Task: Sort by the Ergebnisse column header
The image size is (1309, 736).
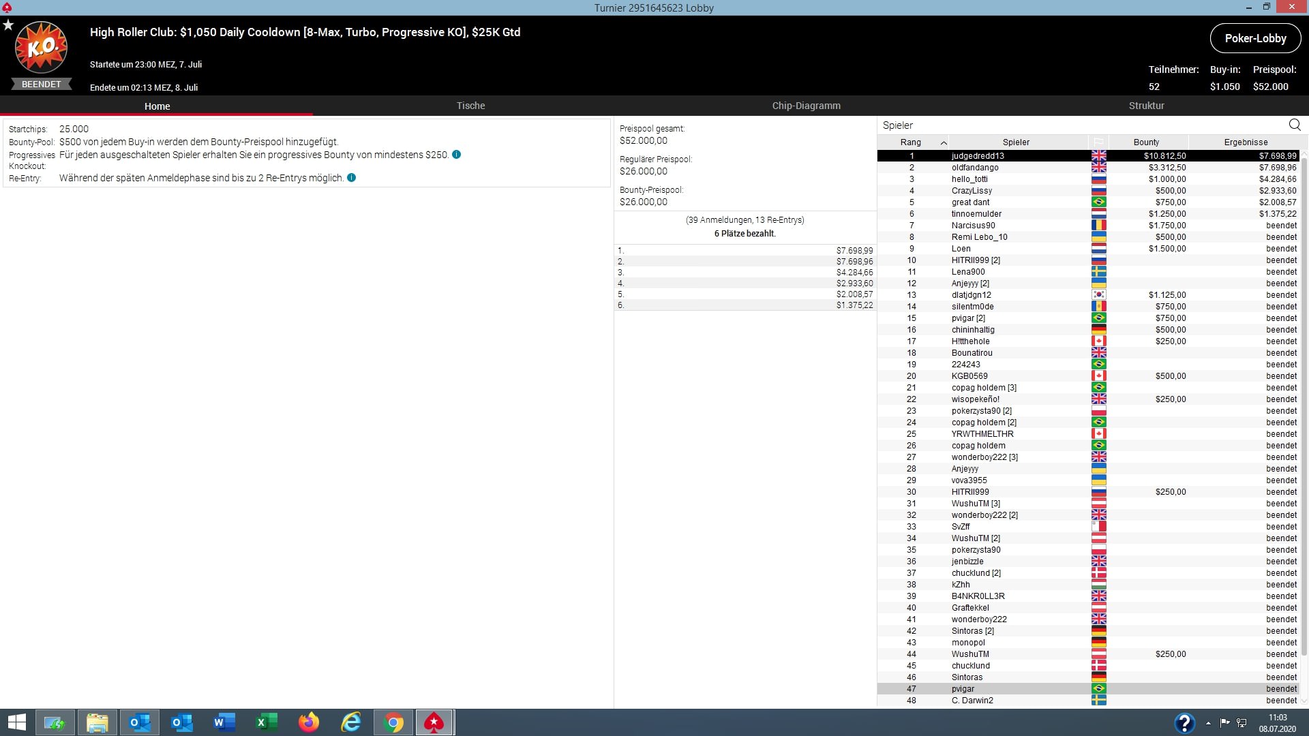Action: pos(1245,142)
